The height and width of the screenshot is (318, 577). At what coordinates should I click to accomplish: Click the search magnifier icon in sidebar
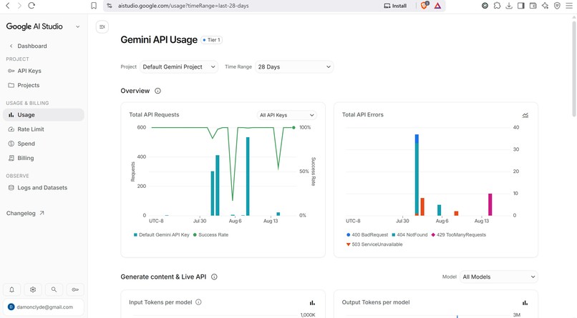click(x=54, y=289)
